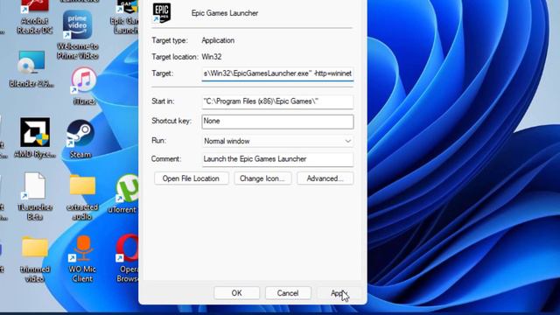This screenshot has width=560, height=315.
Task: Select the Steam desktop shortcut
Action: point(80,139)
